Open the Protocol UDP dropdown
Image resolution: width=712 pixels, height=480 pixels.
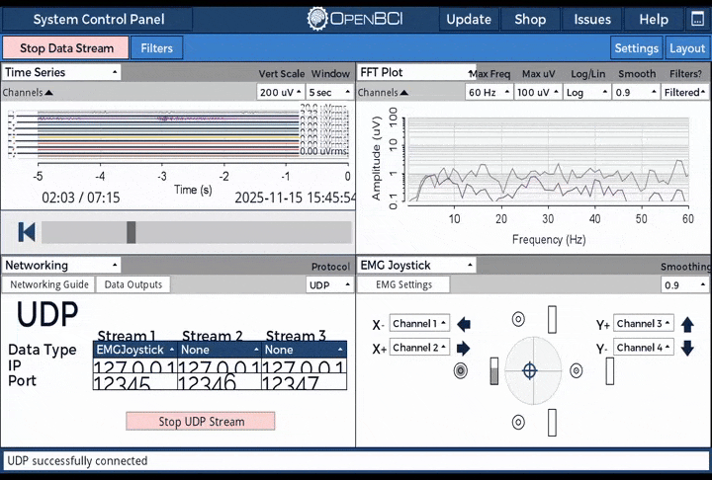[329, 284]
